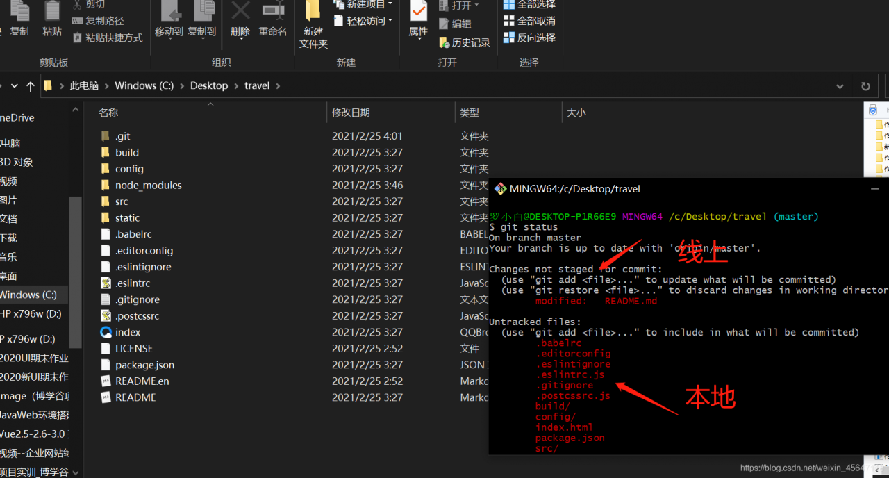The width and height of the screenshot is (889, 478).
Task: Select the bottom README file name in the file list
Action: (135, 397)
